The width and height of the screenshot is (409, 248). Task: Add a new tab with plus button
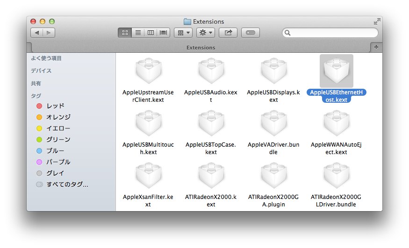click(376, 47)
